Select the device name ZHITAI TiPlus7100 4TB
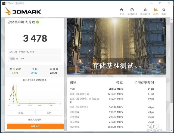The height and width of the screenshot is (133, 174). click(22, 52)
